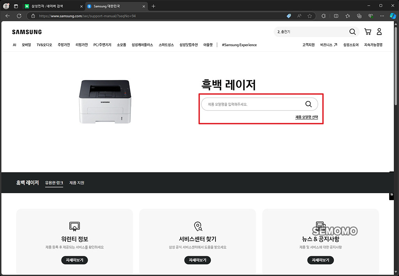Click the Read aloud icon in address bar
Image resolution: width=399 pixels, height=276 pixels.
(299, 16)
